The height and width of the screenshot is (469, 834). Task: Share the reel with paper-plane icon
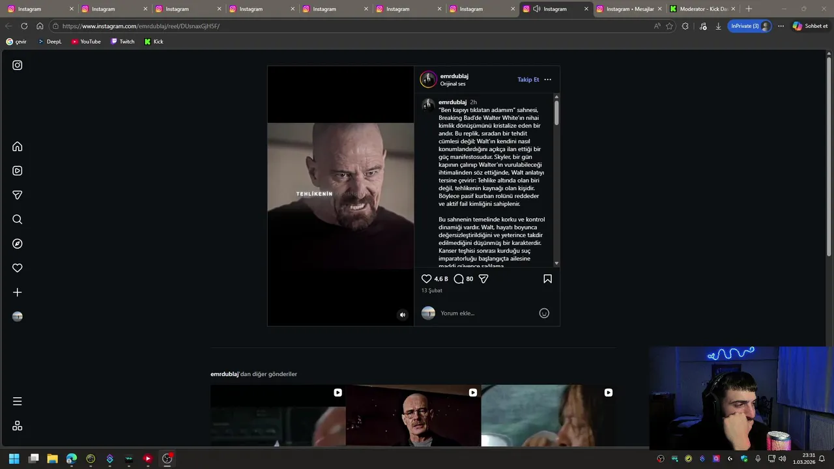coord(483,279)
